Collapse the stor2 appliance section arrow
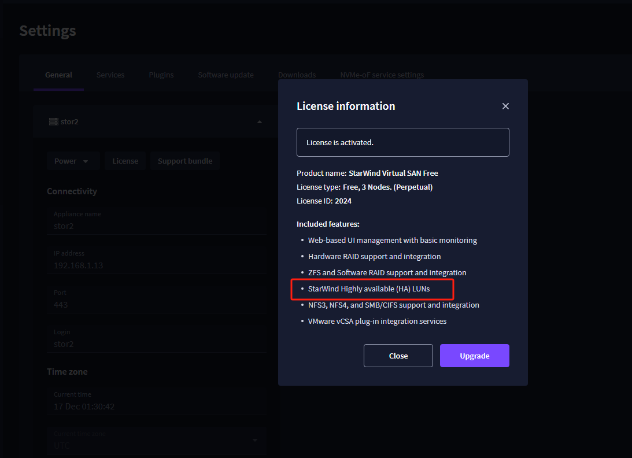 pyautogui.click(x=260, y=122)
